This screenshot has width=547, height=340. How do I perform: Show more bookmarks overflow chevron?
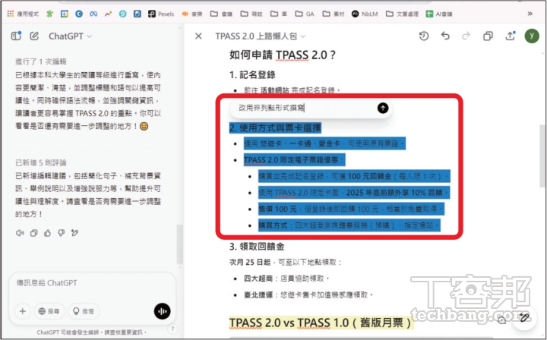(x=530, y=14)
